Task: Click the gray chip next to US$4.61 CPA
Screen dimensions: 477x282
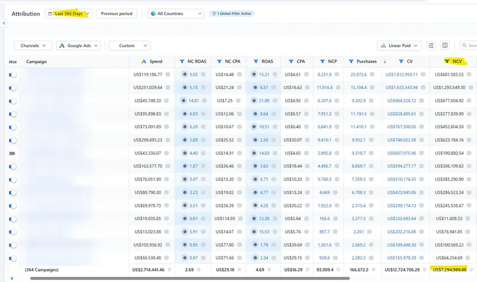Action: pyautogui.click(x=306, y=75)
